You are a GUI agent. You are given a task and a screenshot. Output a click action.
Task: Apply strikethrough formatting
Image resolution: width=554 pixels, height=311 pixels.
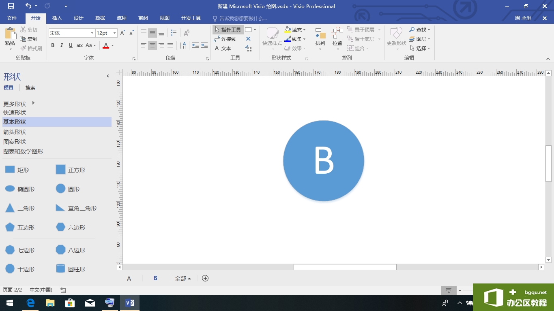(x=80, y=45)
